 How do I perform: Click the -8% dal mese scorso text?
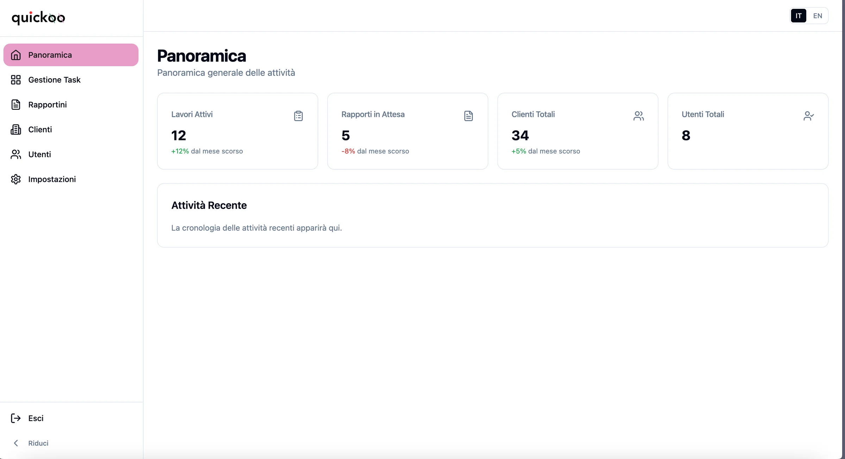[375, 151]
